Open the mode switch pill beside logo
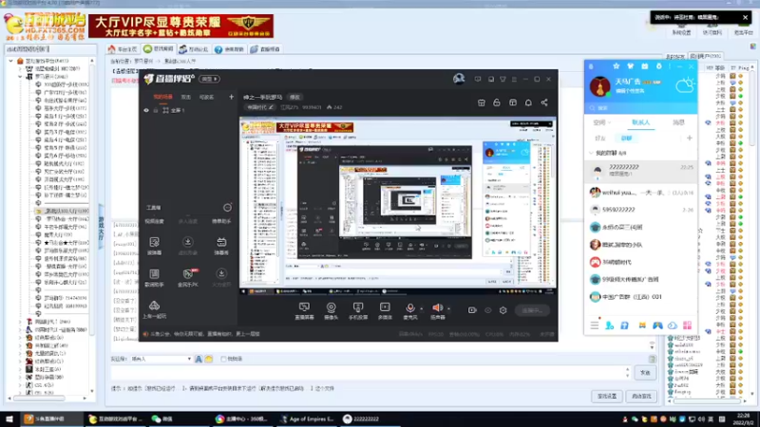This screenshot has height=427, width=760. pos(209,79)
